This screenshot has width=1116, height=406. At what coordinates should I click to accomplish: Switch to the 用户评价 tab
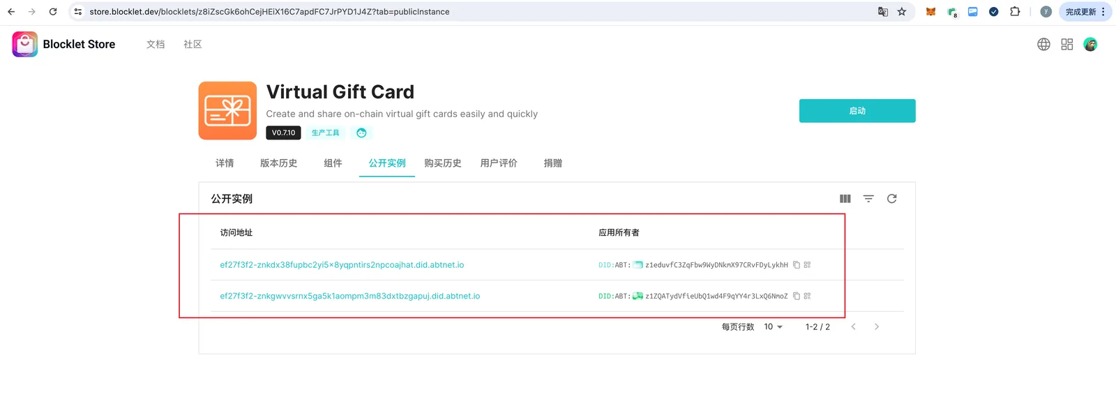(499, 163)
